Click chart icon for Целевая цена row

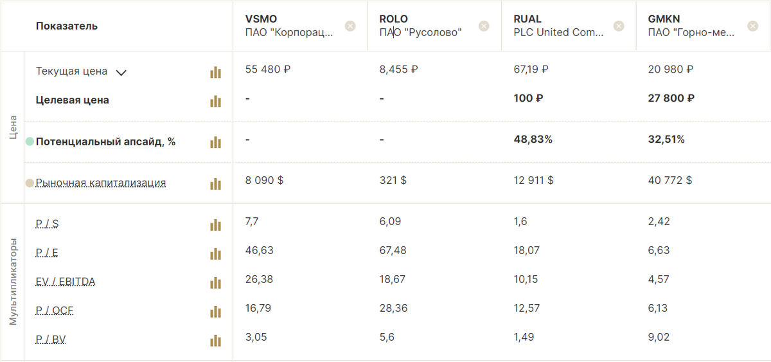[x=215, y=101]
